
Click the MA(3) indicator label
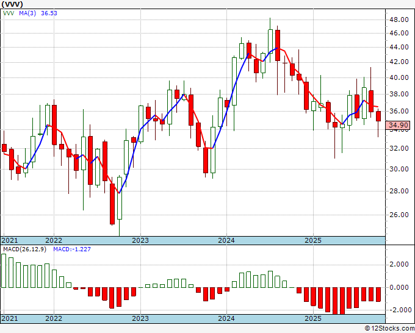point(27,13)
